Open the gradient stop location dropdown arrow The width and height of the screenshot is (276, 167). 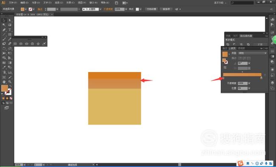249,88
